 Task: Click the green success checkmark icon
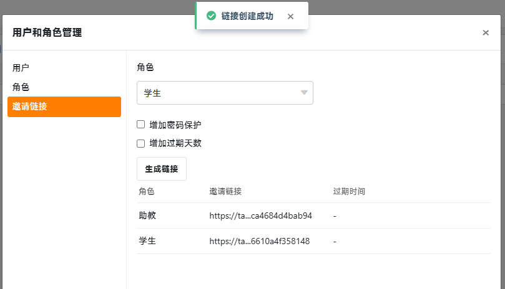pyautogui.click(x=211, y=16)
